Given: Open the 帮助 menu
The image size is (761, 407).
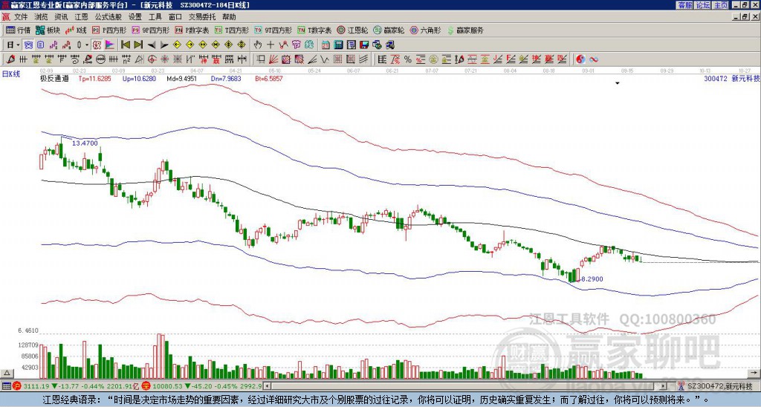Looking at the screenshot, I should (x=229, y=17).
